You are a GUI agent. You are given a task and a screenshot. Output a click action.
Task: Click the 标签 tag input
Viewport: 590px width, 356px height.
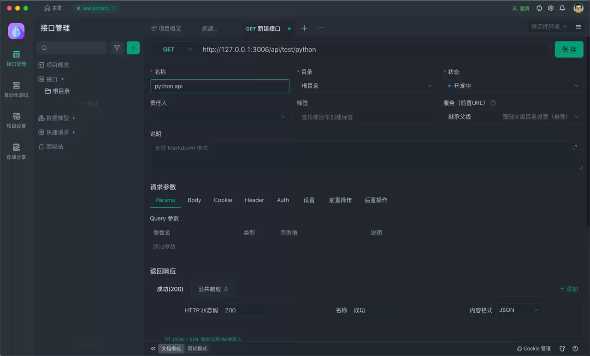pyautogui.click(x=366, y=117)
